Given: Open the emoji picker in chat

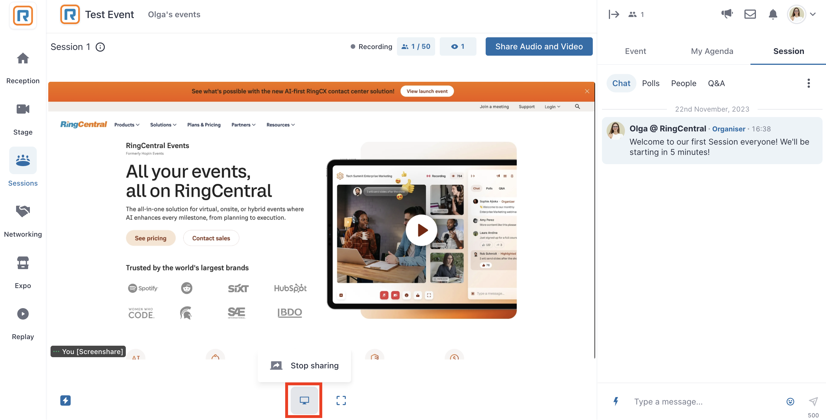Looking at the screenshot, I should (x=790, y=401).
